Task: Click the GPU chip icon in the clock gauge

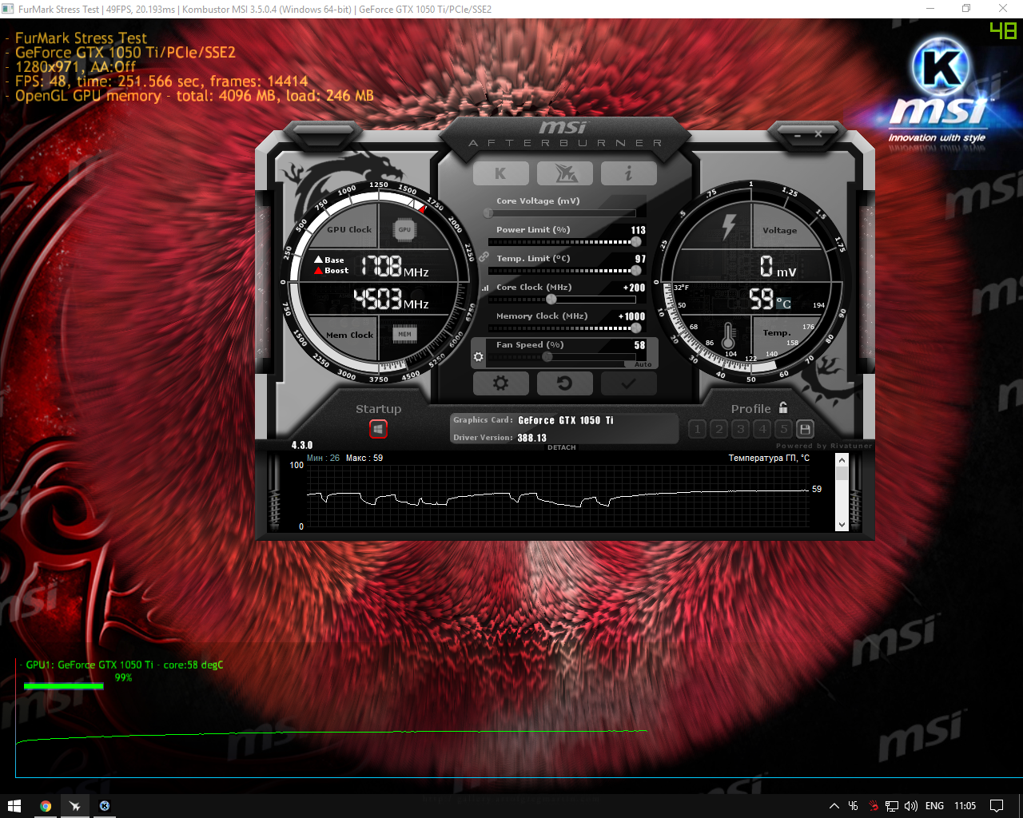Action: pos(404,230)
